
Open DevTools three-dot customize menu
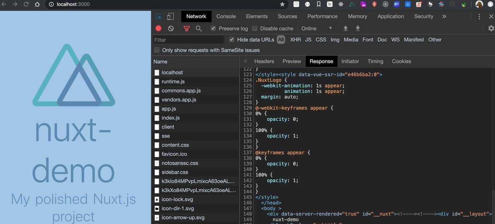[479, 16]
